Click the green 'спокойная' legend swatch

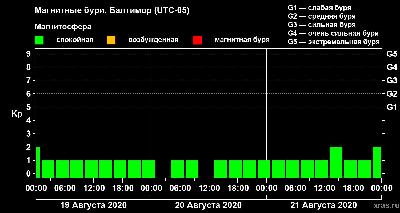(39, 40)
